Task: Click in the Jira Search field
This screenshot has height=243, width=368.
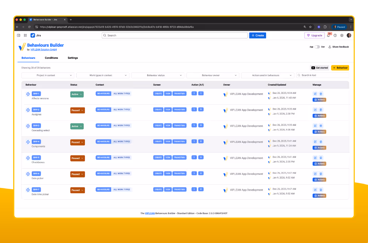Action: (175, 35)
